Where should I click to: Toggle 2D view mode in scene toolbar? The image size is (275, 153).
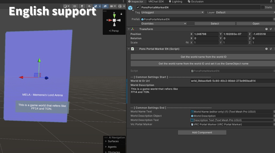(75, 6)
